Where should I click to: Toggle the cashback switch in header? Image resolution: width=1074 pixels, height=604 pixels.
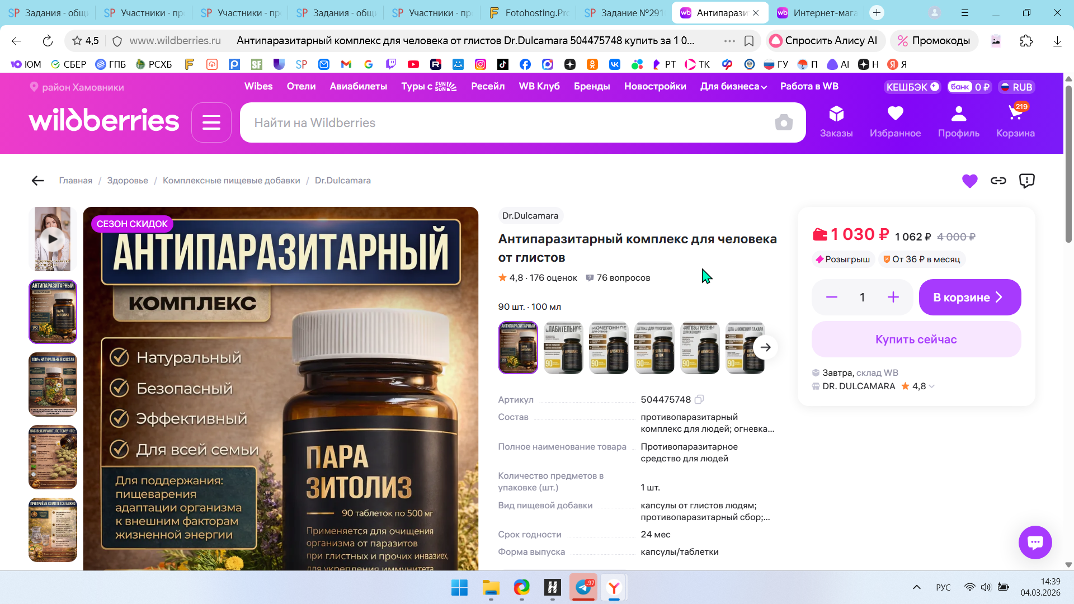(934, 87)
